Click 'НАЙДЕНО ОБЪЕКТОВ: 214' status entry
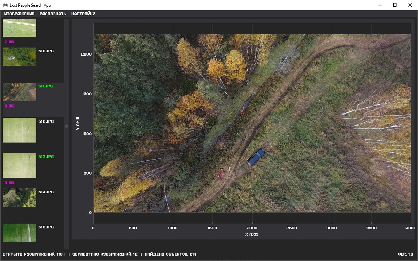Screen dimensions: 418x261 (x=171, y=254)
